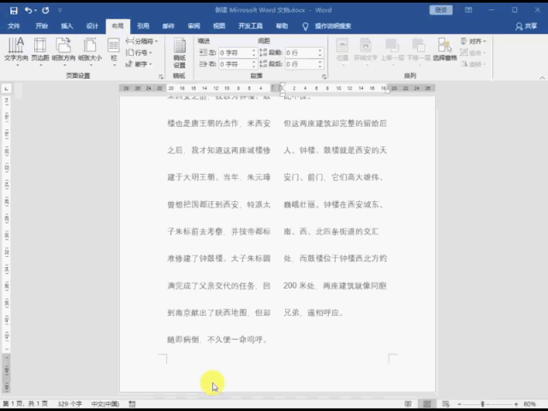Open 断字 (Hyphenation) dropdown
Viewport: 548px width, 411px height.
coord(139,64)
